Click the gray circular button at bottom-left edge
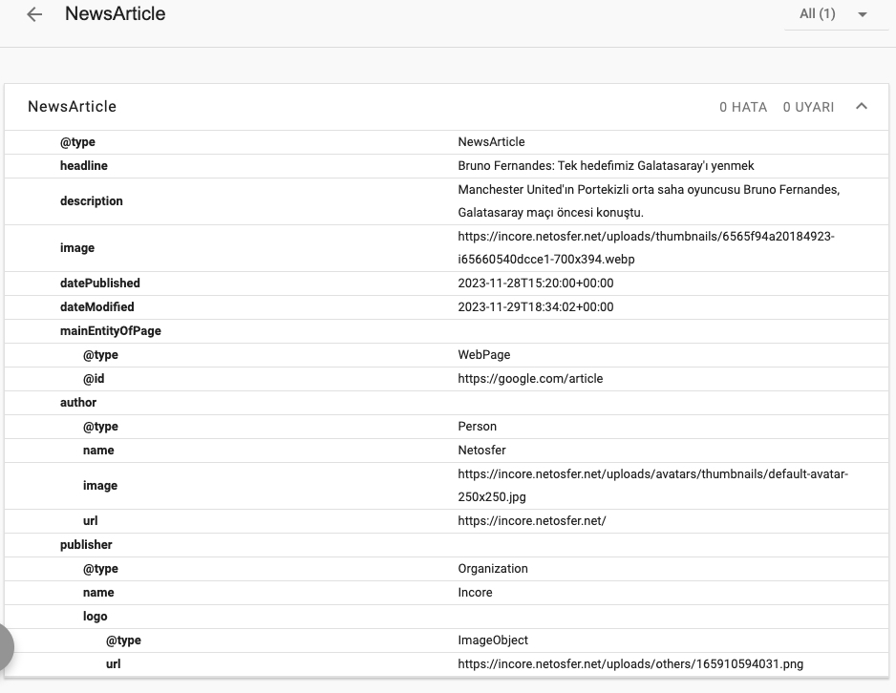Image resolution: width=896 pixels, height=693 pixels. coord(6,647)
